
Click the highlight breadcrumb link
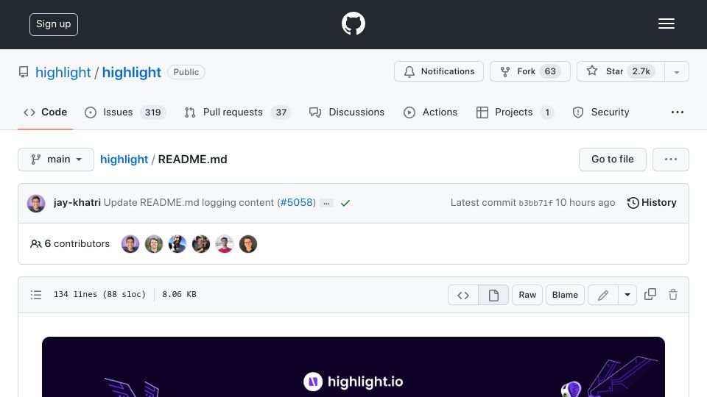[x=124, y=160]
